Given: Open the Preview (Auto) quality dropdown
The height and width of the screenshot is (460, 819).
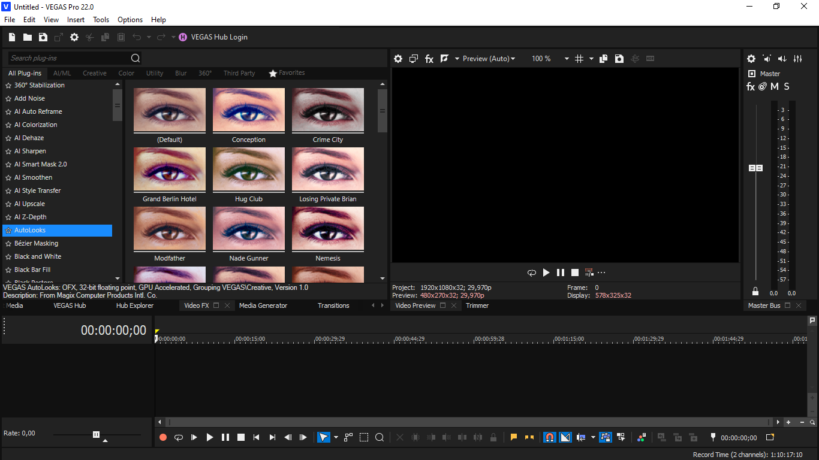Looking at the screenshot, I should pos(489,59).
